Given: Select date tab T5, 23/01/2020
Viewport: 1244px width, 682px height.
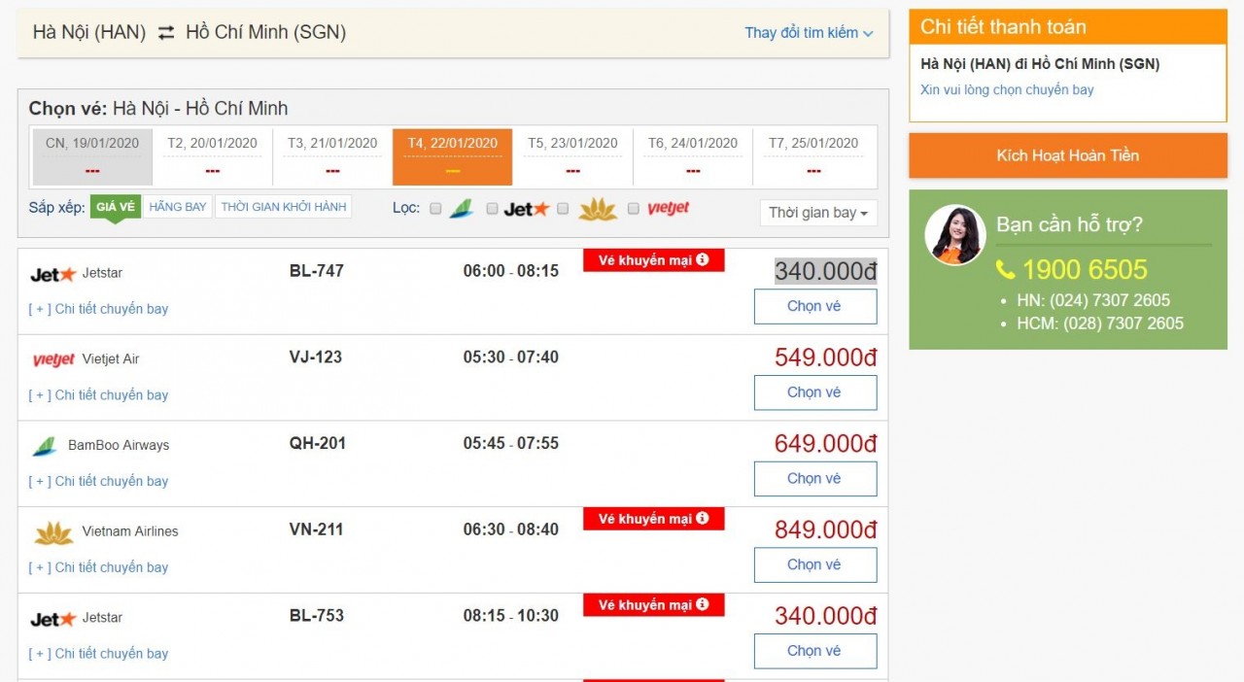Looking at the screenshot, I should click(572, 156).
